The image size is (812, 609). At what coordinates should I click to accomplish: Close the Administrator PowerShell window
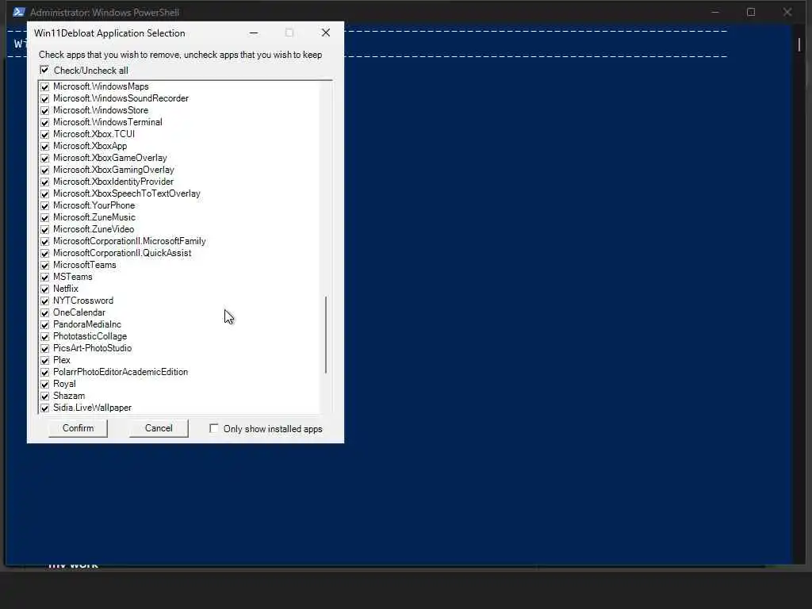pos(787,12)
